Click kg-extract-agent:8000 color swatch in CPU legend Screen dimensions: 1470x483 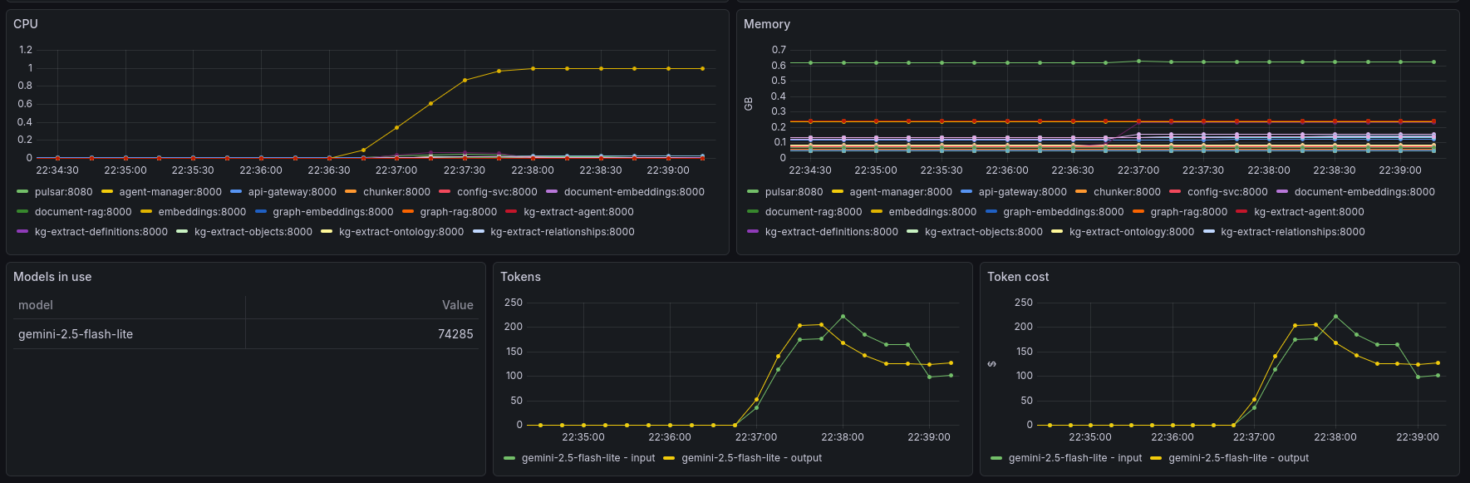511,212
